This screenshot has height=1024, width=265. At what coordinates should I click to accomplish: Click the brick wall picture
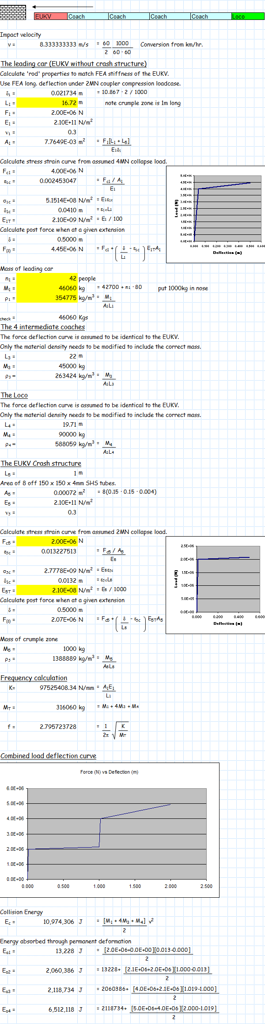pyautogui.click(x=13, y=12)
